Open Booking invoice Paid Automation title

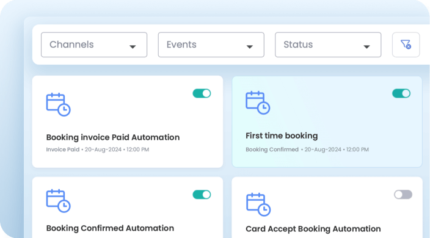pos(113,137)
